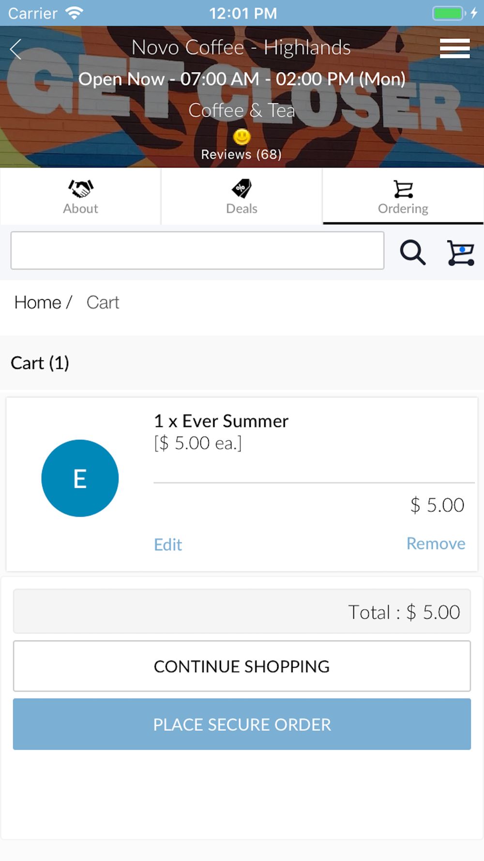Focus the product search field

[197, 250]
